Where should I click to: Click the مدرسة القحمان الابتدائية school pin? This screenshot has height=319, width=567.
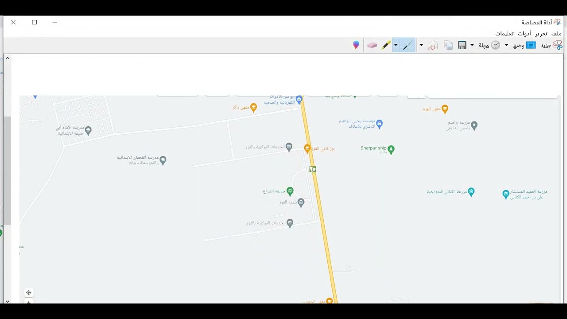[163, 160]
